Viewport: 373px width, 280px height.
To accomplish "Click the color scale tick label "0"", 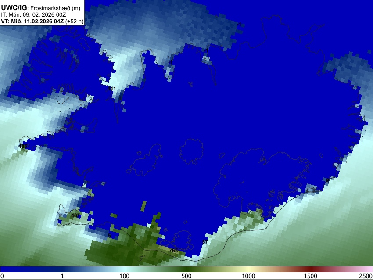I will (2, 276).
